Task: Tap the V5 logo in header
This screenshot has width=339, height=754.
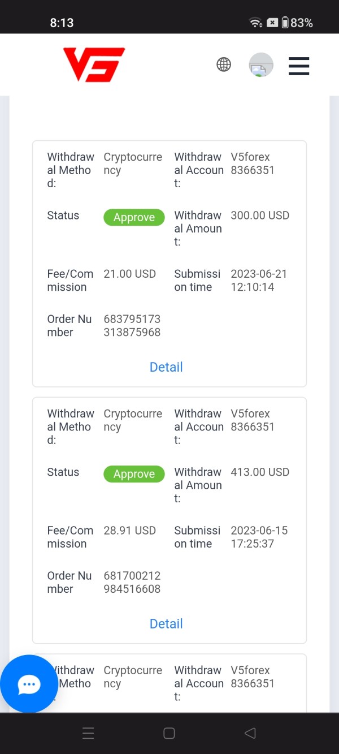Action: tap(94, 64)
